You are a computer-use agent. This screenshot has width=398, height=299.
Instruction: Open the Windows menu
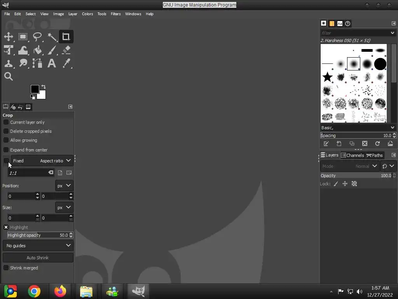(133, 14)
